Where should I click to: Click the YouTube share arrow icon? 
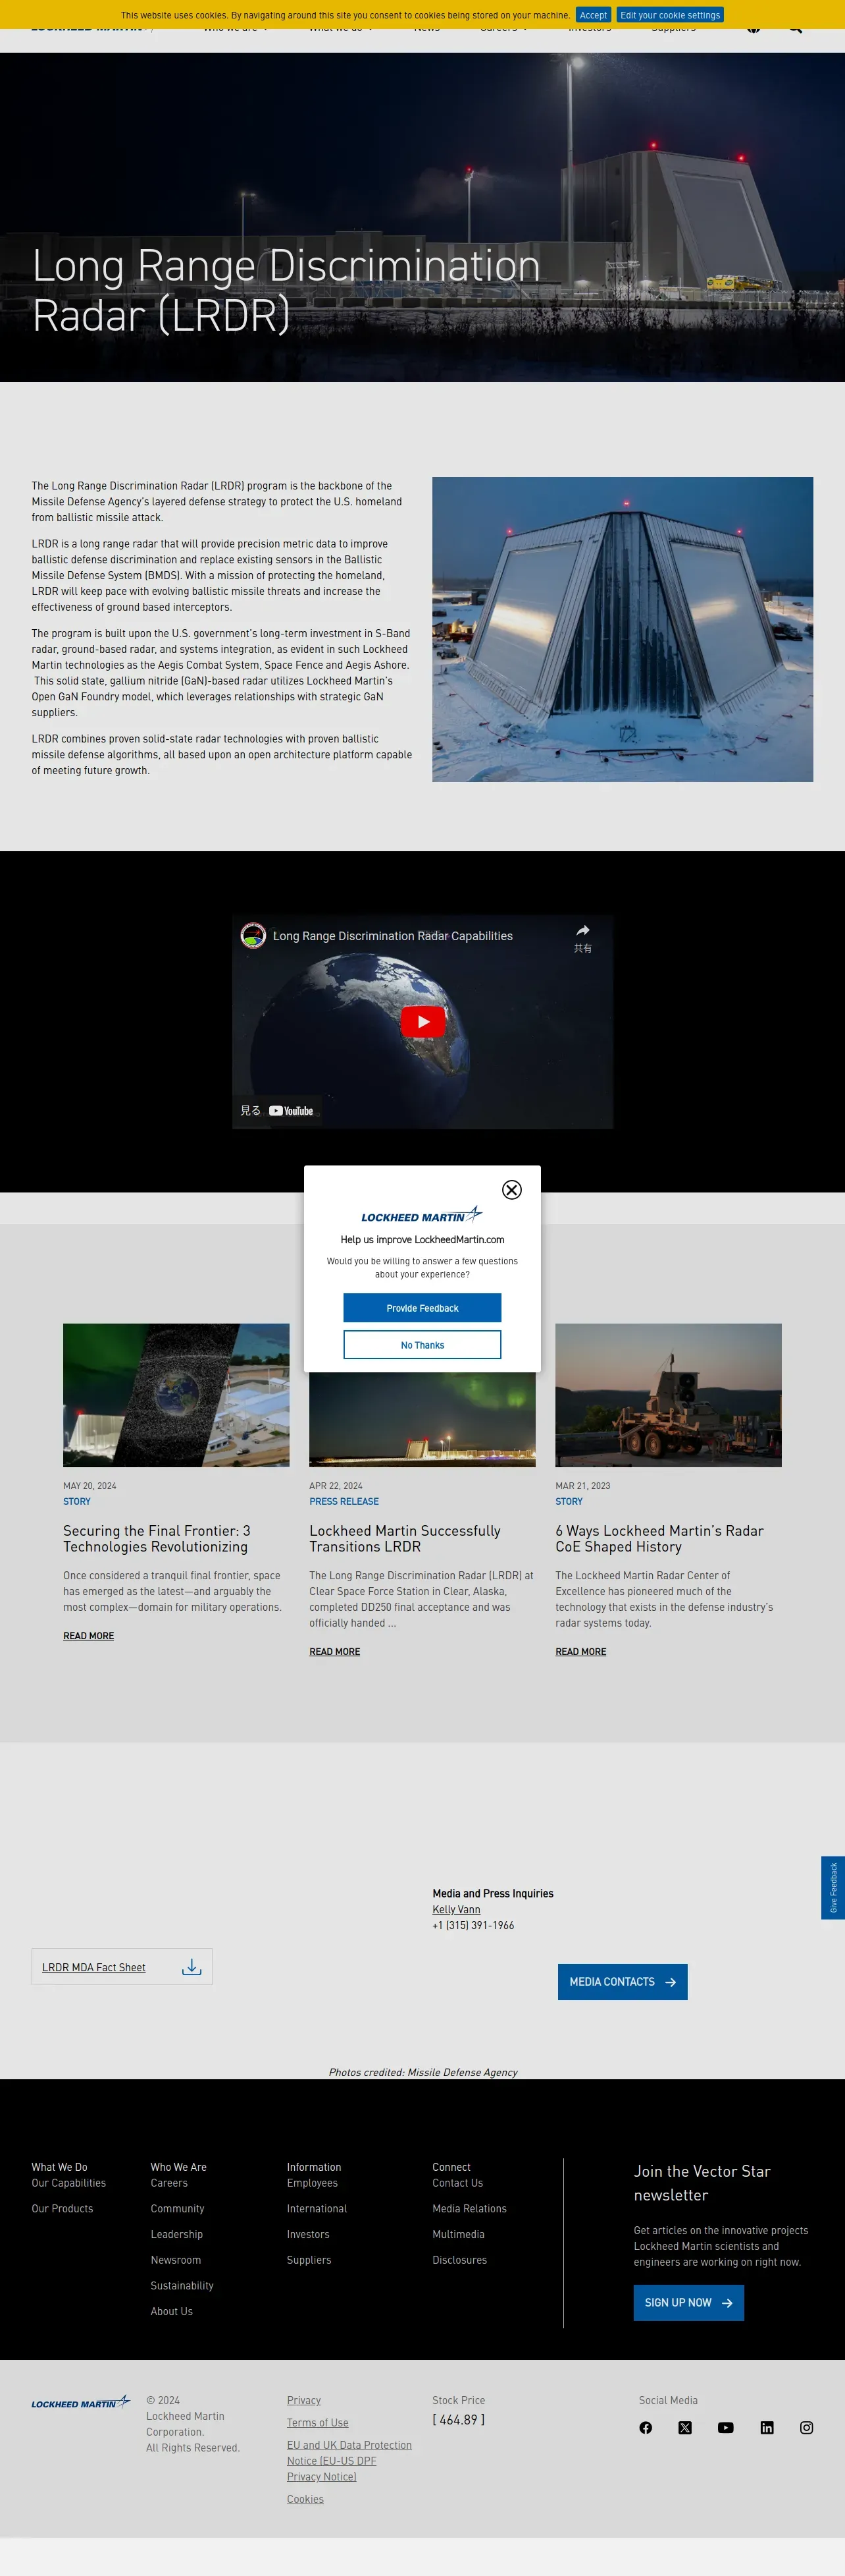[582, 930]
